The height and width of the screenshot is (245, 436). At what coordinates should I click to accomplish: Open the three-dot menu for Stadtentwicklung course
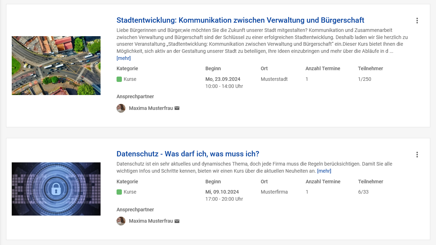point(417,21)
